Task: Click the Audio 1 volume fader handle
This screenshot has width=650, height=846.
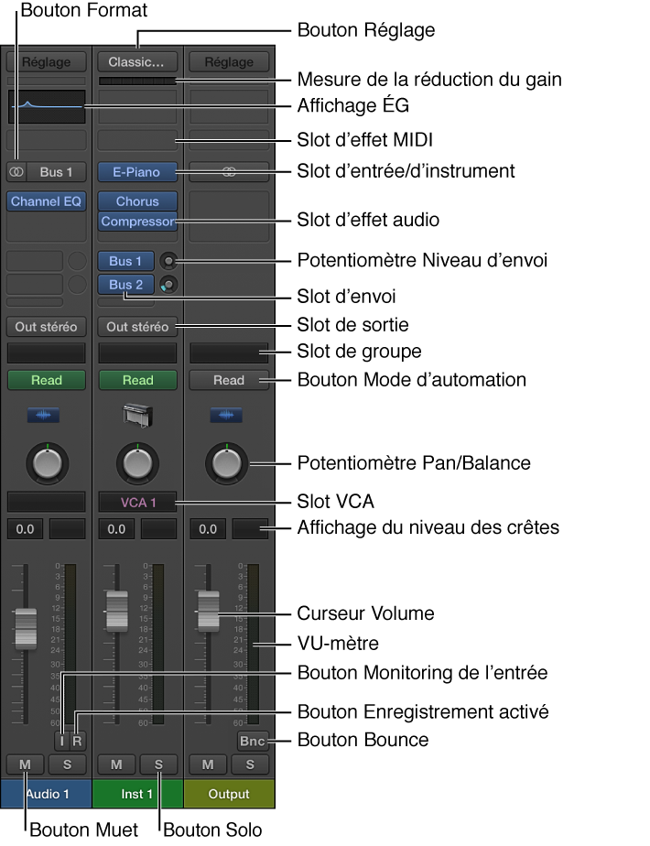Action: (x=26, y=629)
